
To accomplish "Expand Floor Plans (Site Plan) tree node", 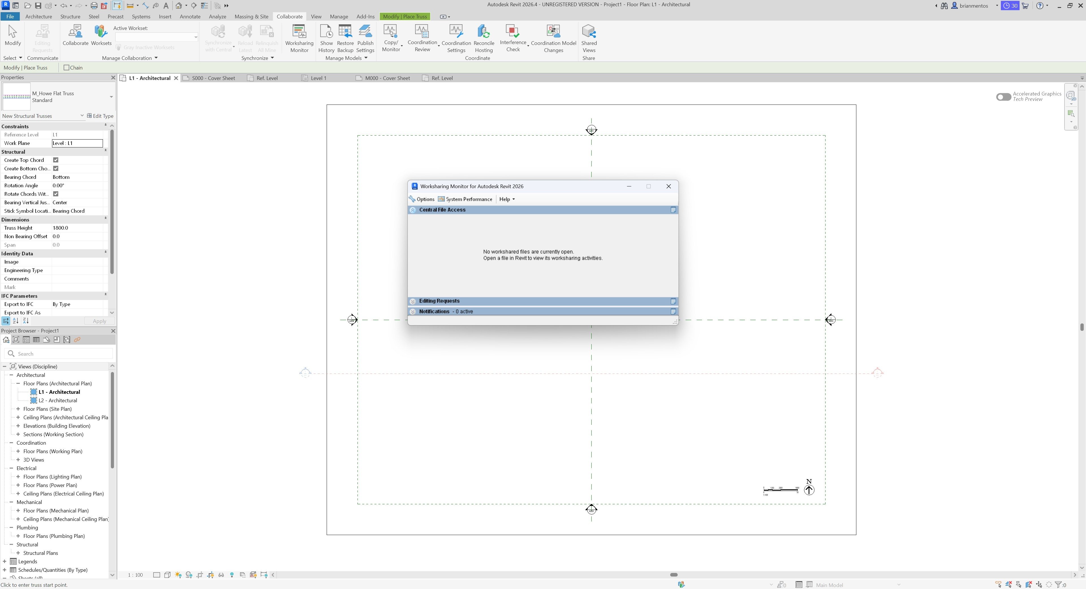I will pos(18,409).
